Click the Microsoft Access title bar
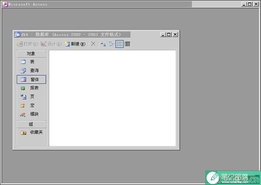 click(130, 4)
